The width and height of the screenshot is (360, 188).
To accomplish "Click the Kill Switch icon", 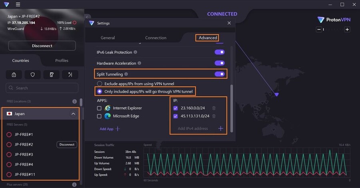I will 52,75.
